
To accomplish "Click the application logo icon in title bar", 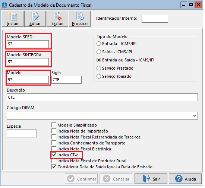I will click(x=4, y=5).
